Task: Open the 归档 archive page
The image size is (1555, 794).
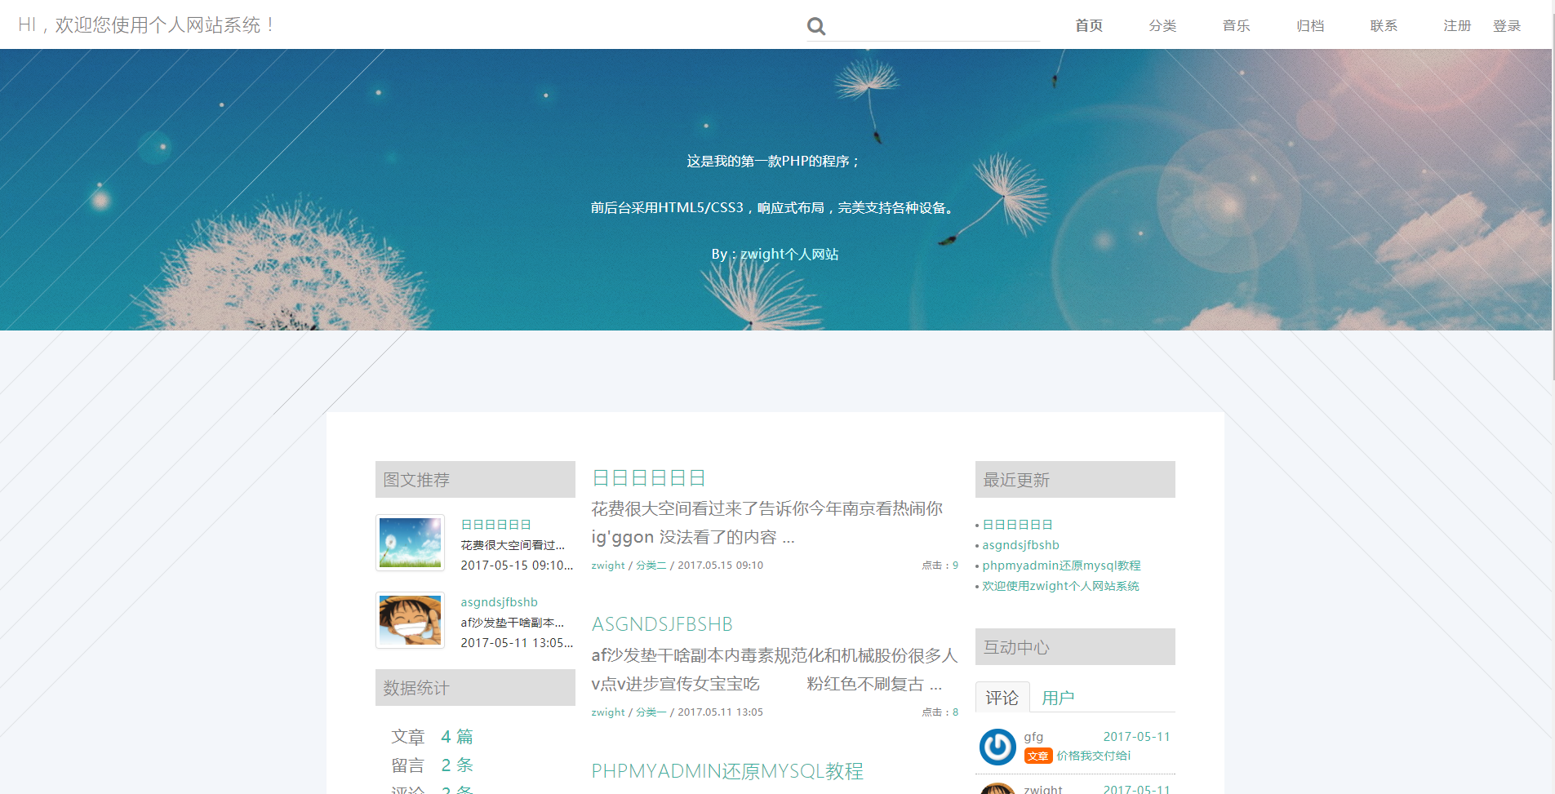Action: pyautogui.click(x=1310, y=26)
